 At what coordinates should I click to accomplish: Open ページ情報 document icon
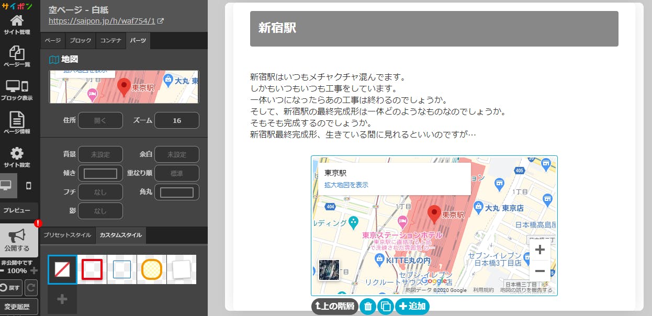[17, 123]
